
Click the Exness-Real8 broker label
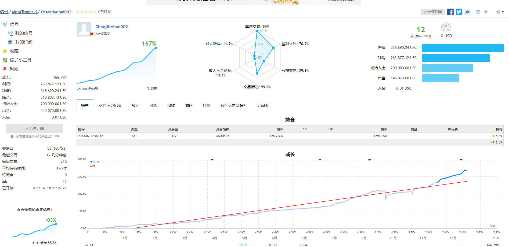click(87, 88)
